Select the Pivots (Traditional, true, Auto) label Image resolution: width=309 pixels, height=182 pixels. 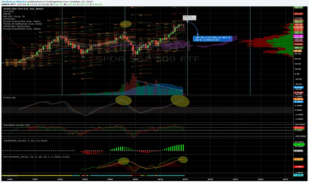pos(23,24)
